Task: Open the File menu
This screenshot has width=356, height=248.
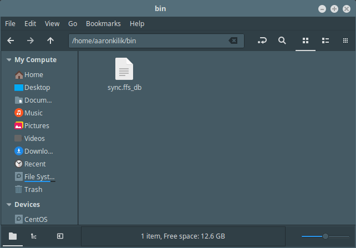Action: click(x=11, y=24)
